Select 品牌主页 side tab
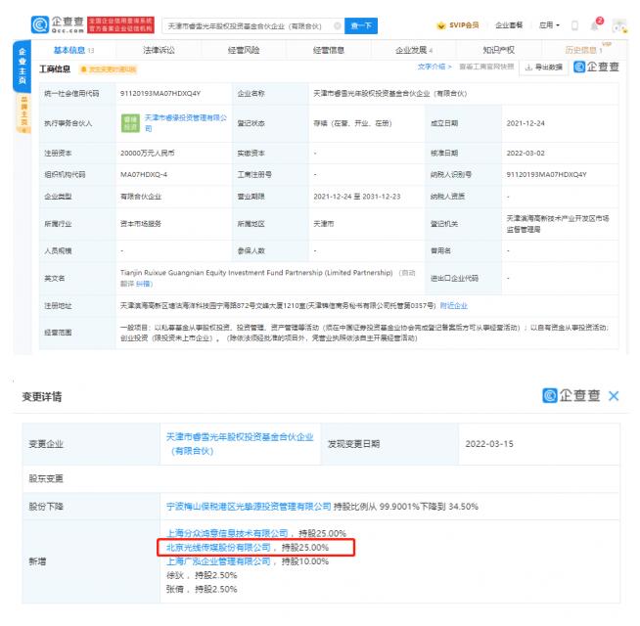Screen dimensions: 640x626 coord(23,113)
